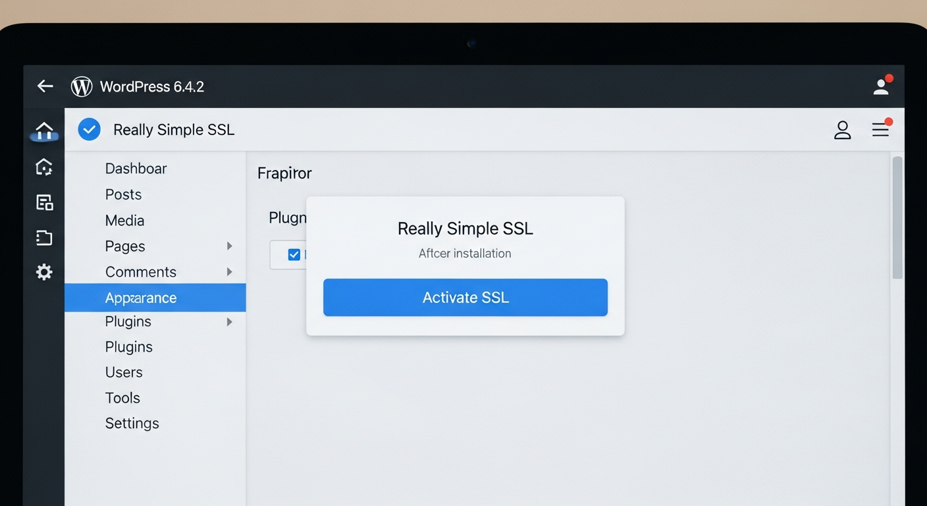
Task: Open the top bar user profile icon
Action: click(882, 86)
